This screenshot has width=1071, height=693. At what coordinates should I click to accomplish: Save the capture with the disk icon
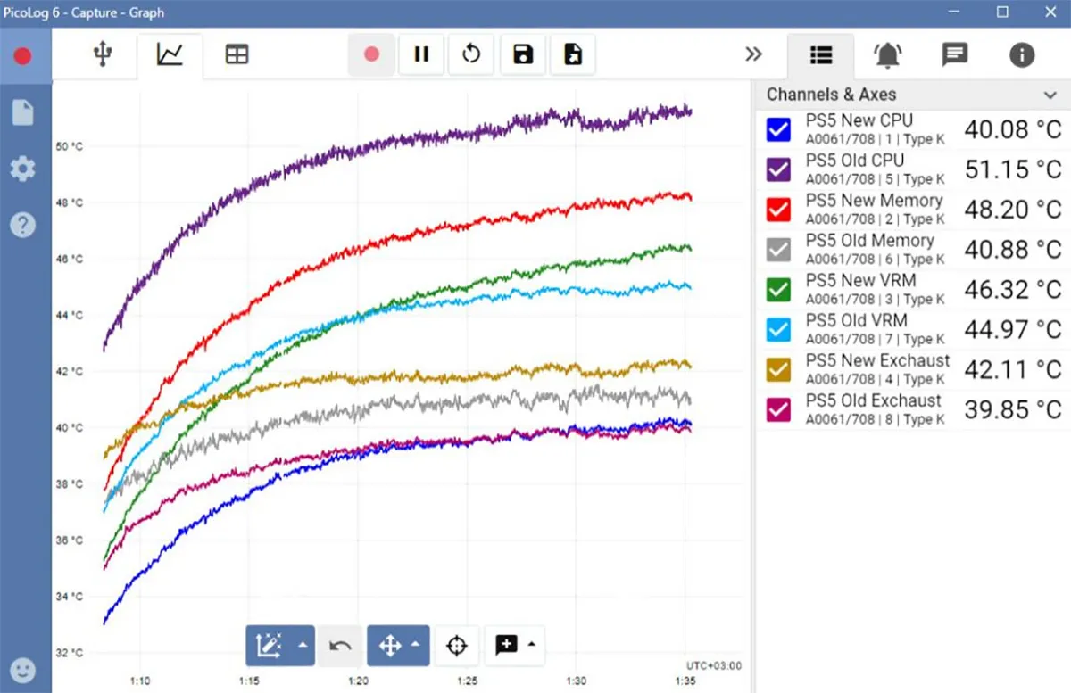click(523, 55)
